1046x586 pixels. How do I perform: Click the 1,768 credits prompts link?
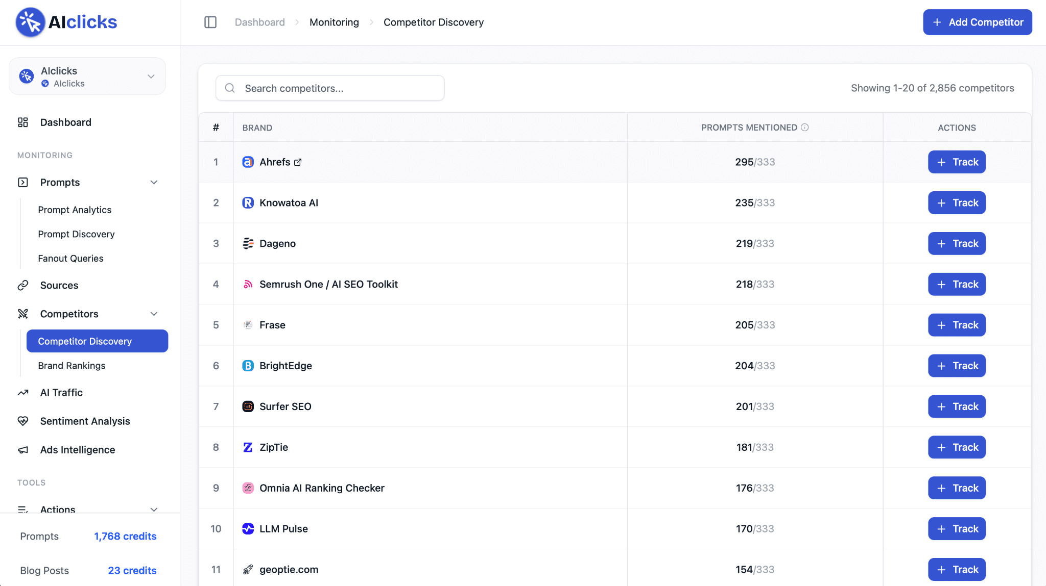125,536
